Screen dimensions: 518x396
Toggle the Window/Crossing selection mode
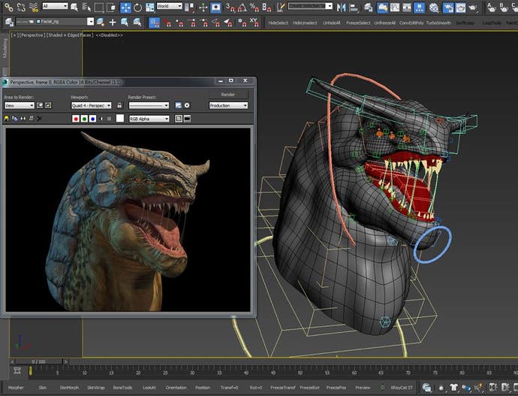click(x=111, y=7)
